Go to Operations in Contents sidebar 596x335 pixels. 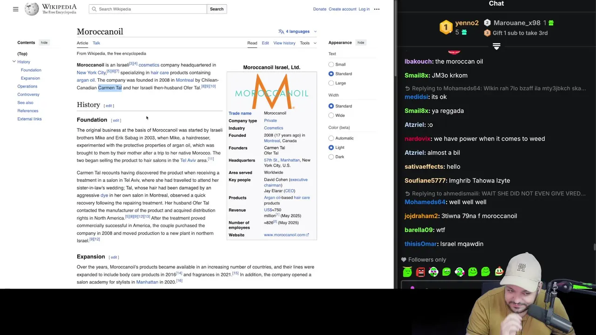pyautogui.click(x=27, y=86)
